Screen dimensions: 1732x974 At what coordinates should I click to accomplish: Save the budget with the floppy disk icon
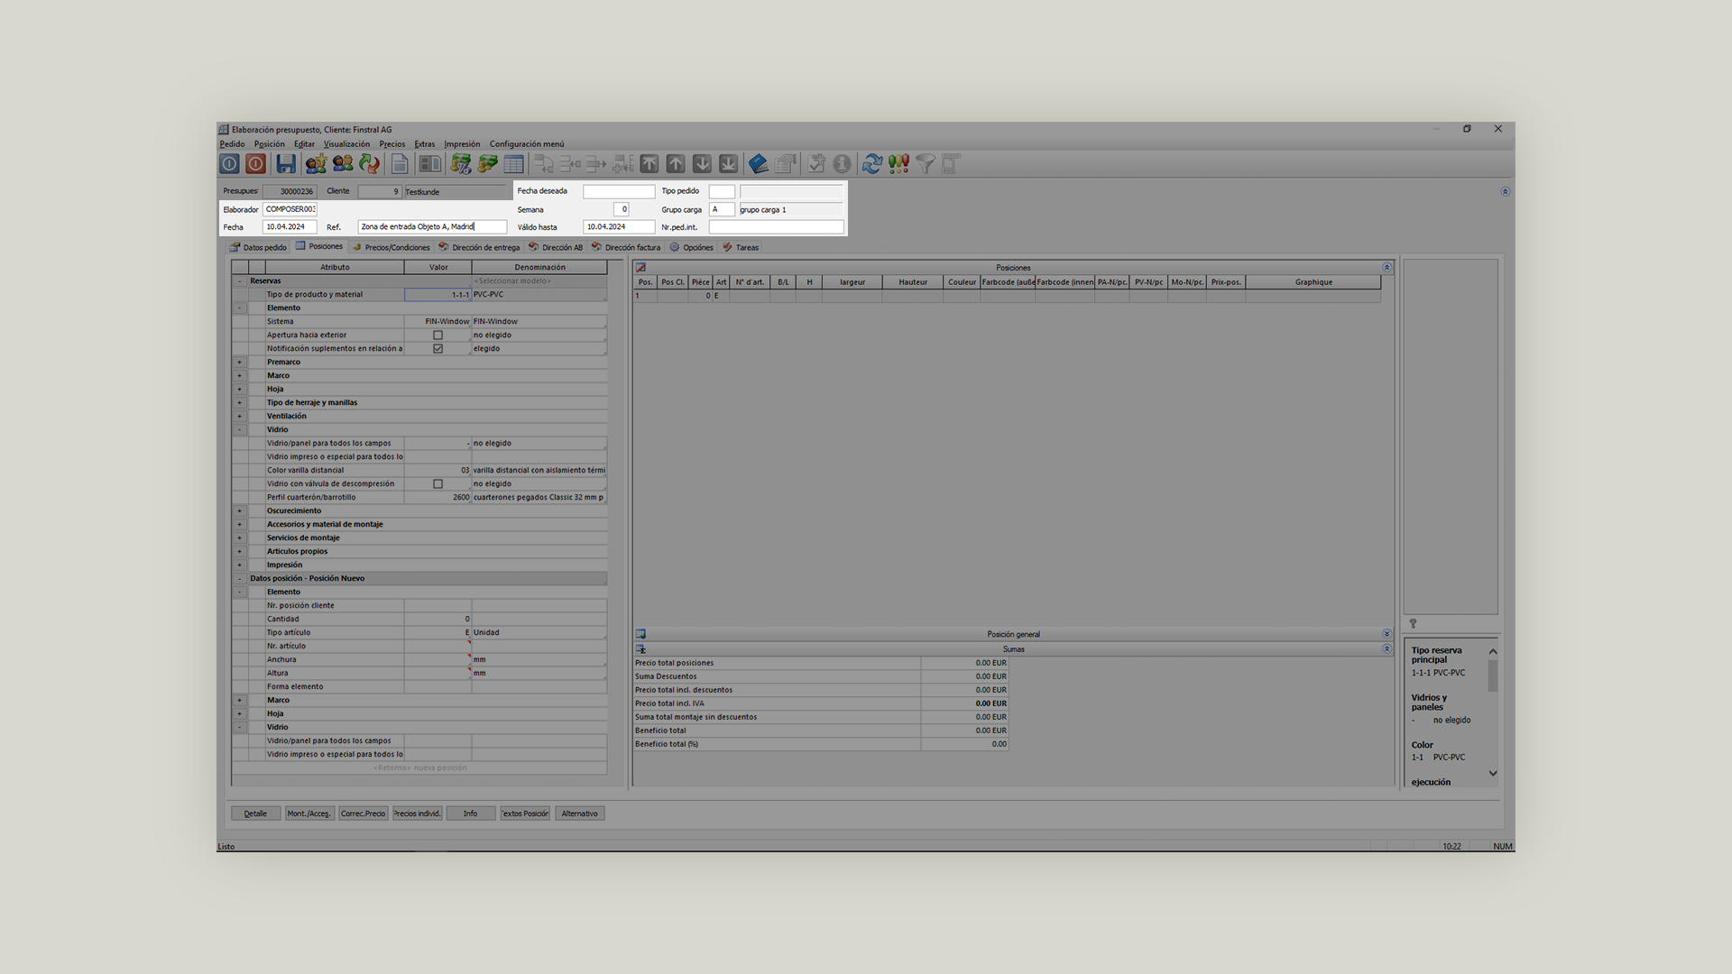(286, 163)
